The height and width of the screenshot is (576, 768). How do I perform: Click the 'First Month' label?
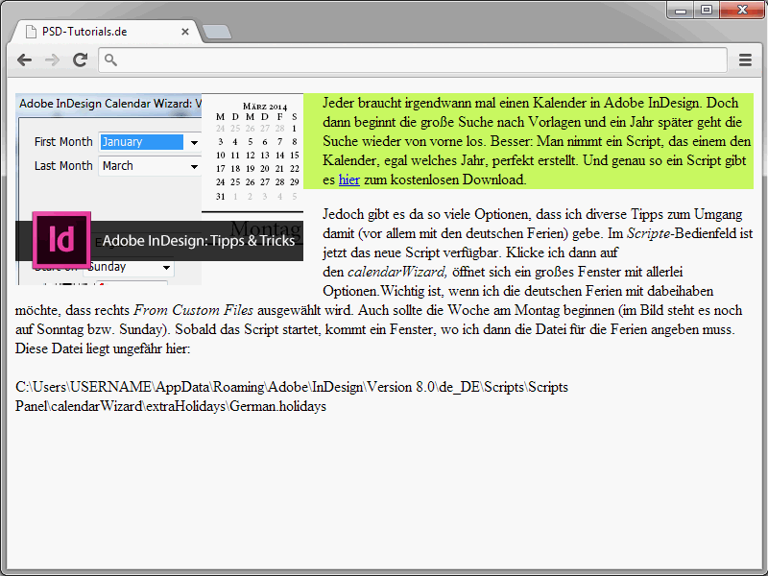[x=63, y=141]
